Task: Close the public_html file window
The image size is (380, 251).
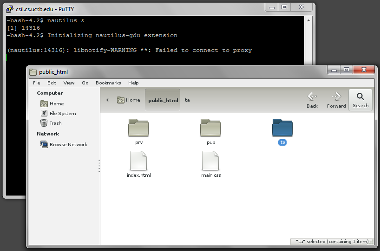Action: coord(364,70)
